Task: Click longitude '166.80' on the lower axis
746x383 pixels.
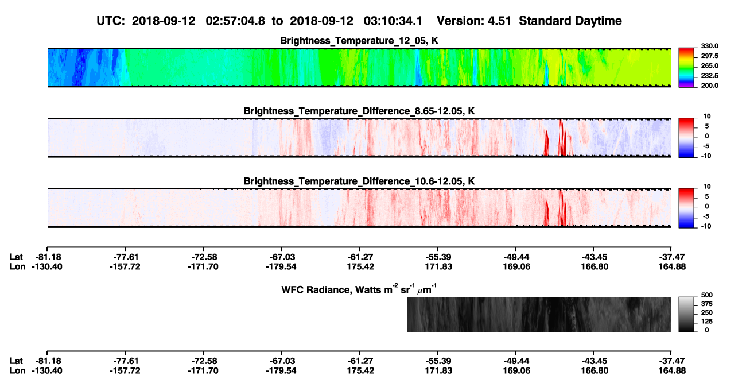Action: 593,370
